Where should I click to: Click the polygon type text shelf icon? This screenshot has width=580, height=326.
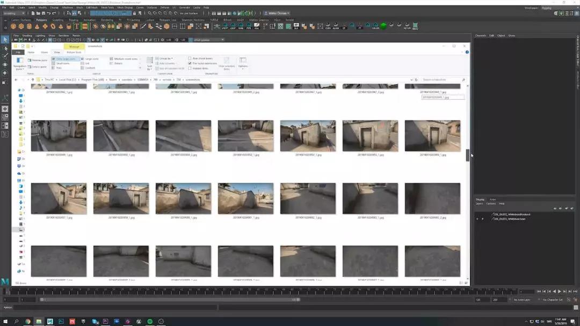(77, 26)
